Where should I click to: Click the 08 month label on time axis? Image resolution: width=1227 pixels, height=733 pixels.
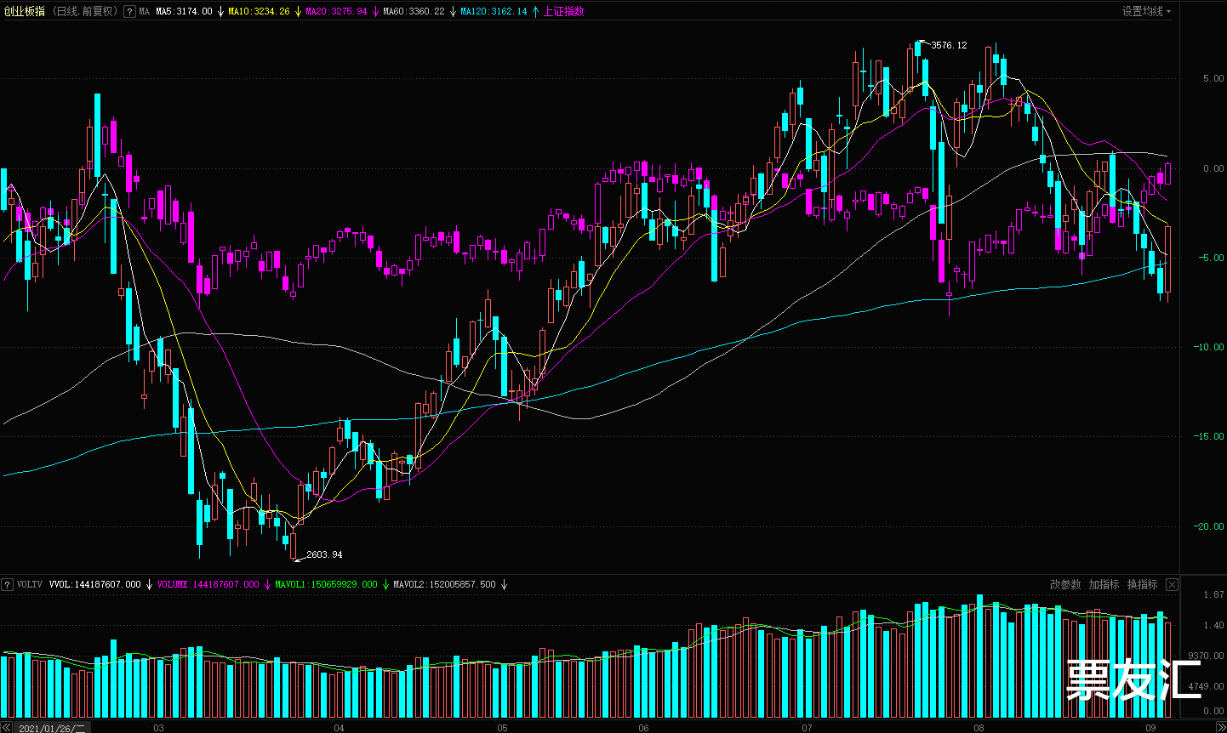(979, 728)
